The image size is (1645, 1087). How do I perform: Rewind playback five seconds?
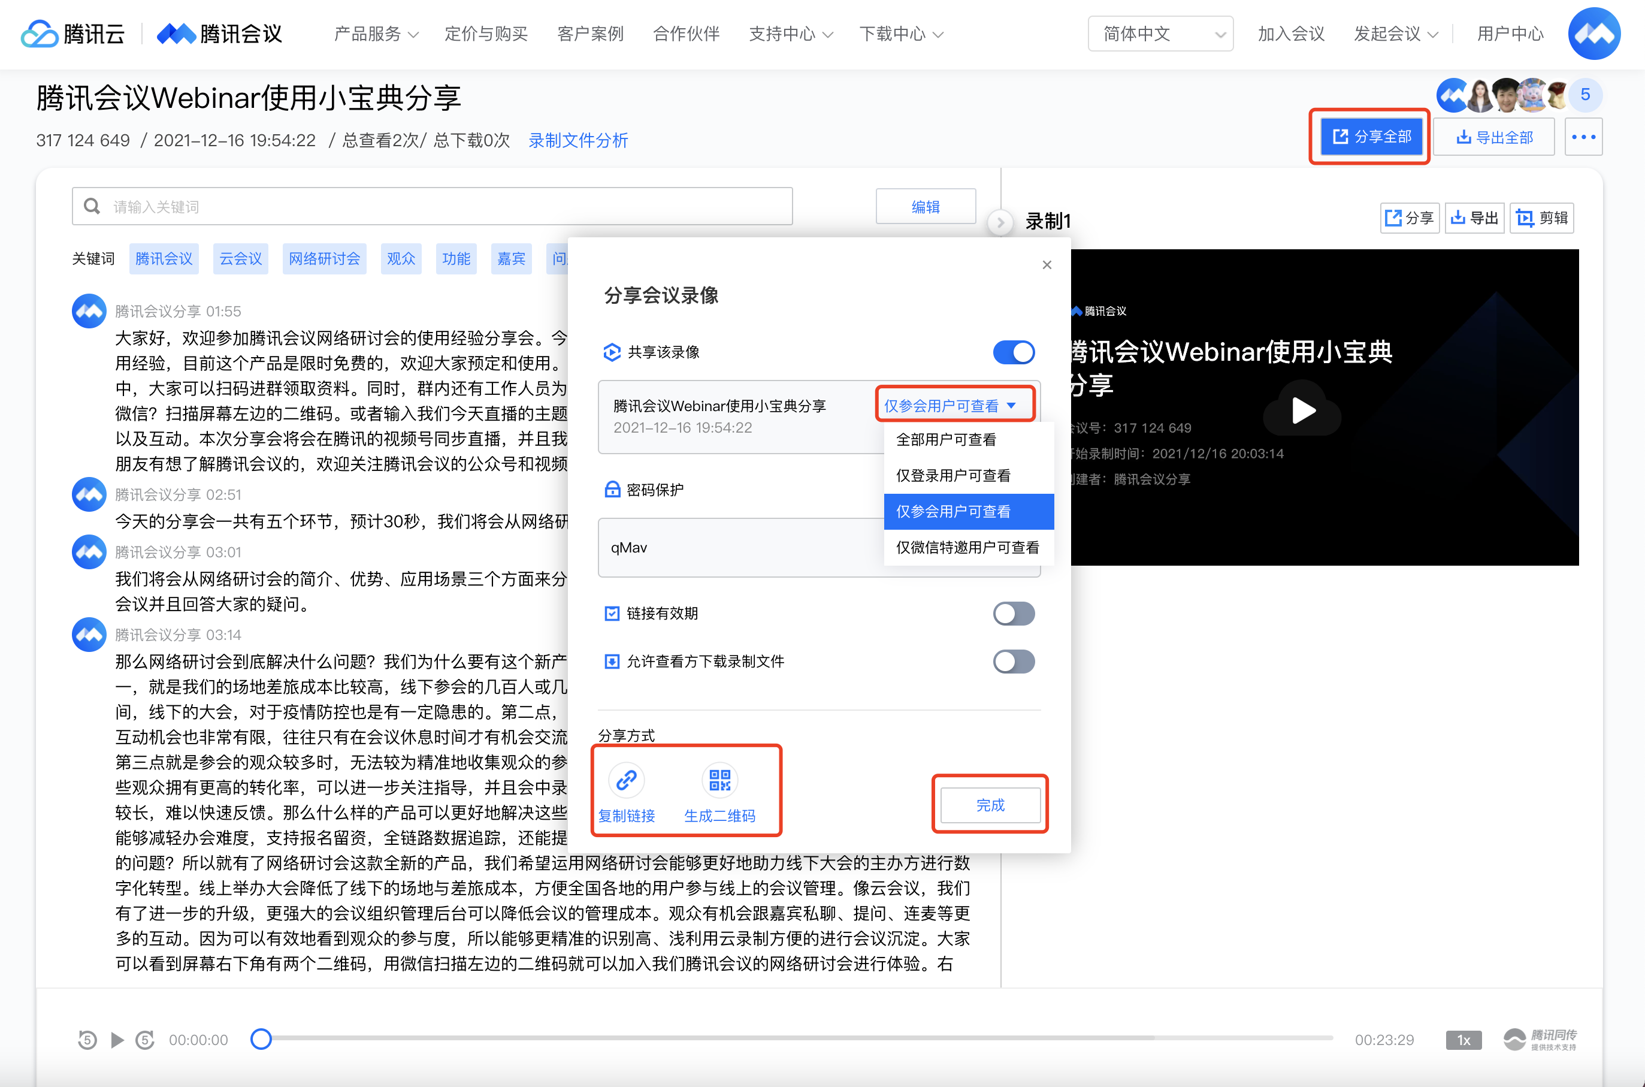(87, 1040)
